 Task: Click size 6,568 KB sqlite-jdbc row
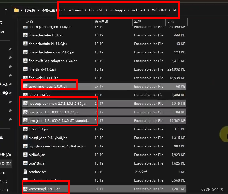coord(178,180)
